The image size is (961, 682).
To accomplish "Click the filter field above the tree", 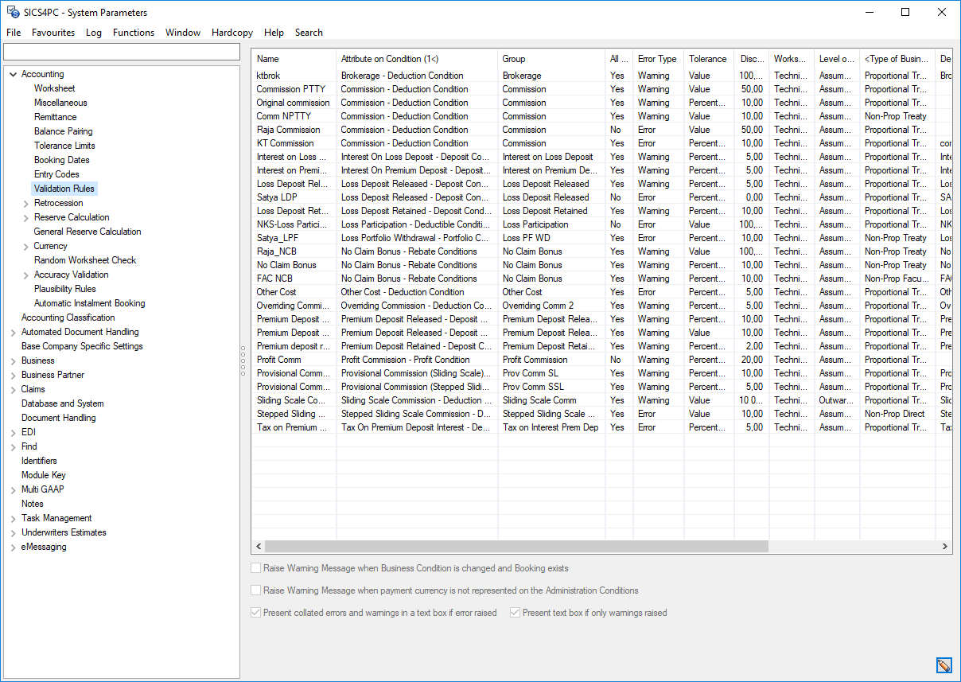I will [122, 51].
